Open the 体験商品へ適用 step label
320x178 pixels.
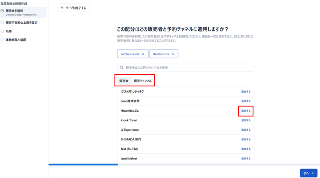(x=16, y=40)
